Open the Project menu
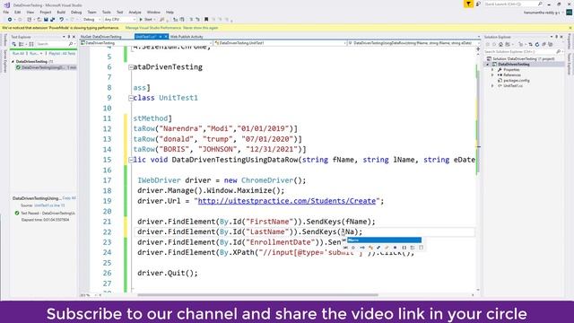This screenshot has width=574, height=323. click(46, 12)
